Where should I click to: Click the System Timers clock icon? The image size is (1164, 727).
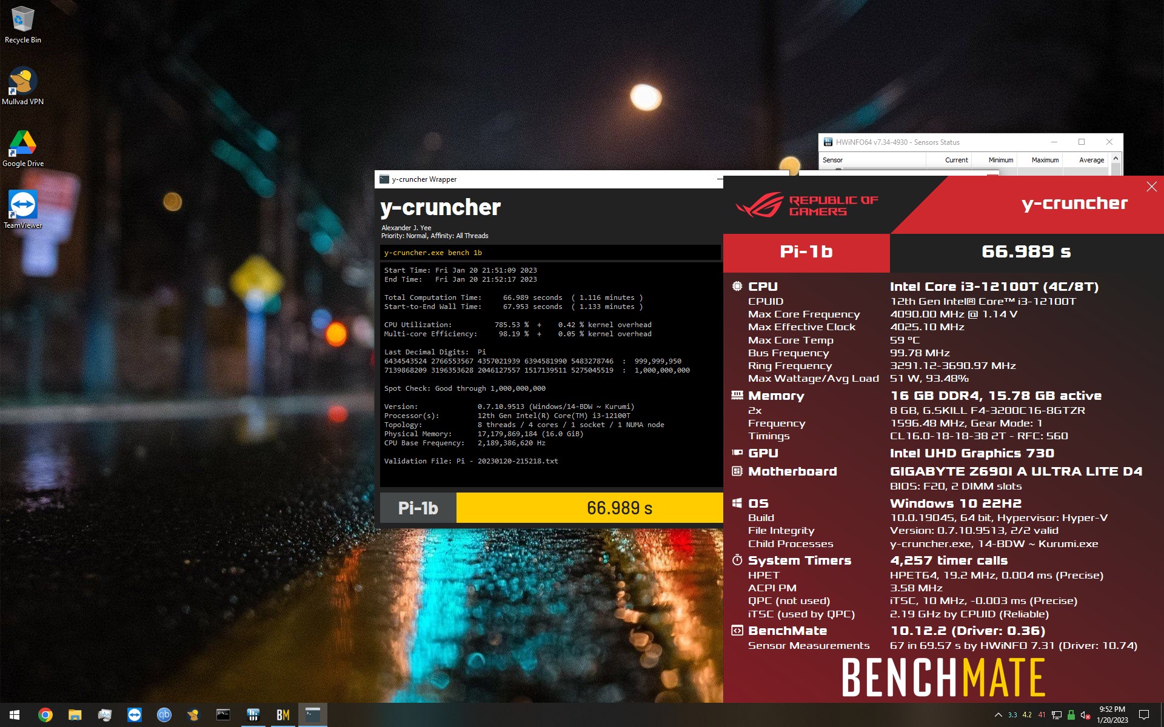[x=737, y=560]
